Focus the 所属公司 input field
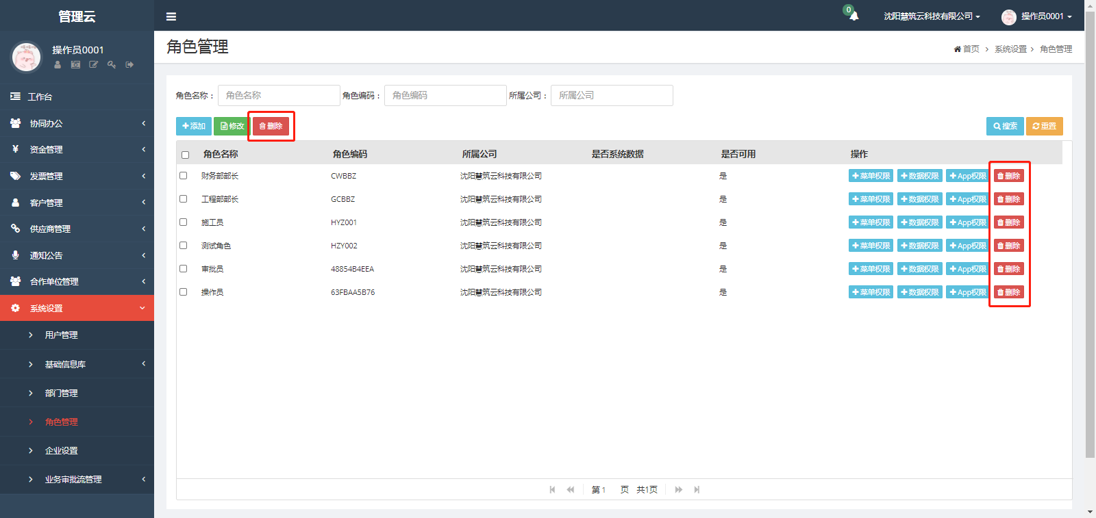This screenshot has height=518, width=1096. tap(612, 95)
